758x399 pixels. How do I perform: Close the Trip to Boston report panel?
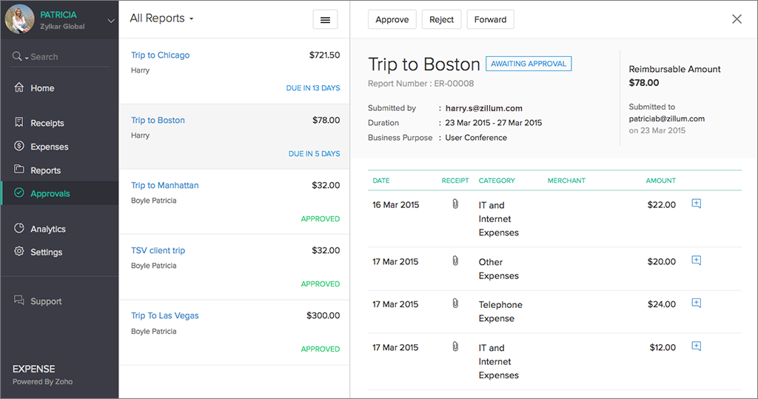pyautogui.click(x=737, y=19)
